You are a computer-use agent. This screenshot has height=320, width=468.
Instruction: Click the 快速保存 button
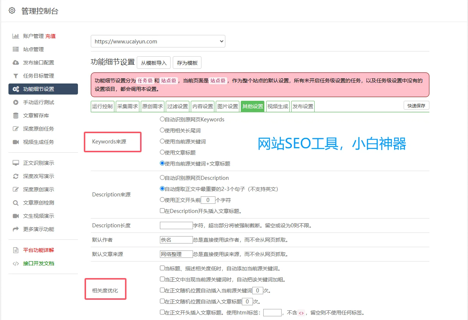click(x=416, y=105)
